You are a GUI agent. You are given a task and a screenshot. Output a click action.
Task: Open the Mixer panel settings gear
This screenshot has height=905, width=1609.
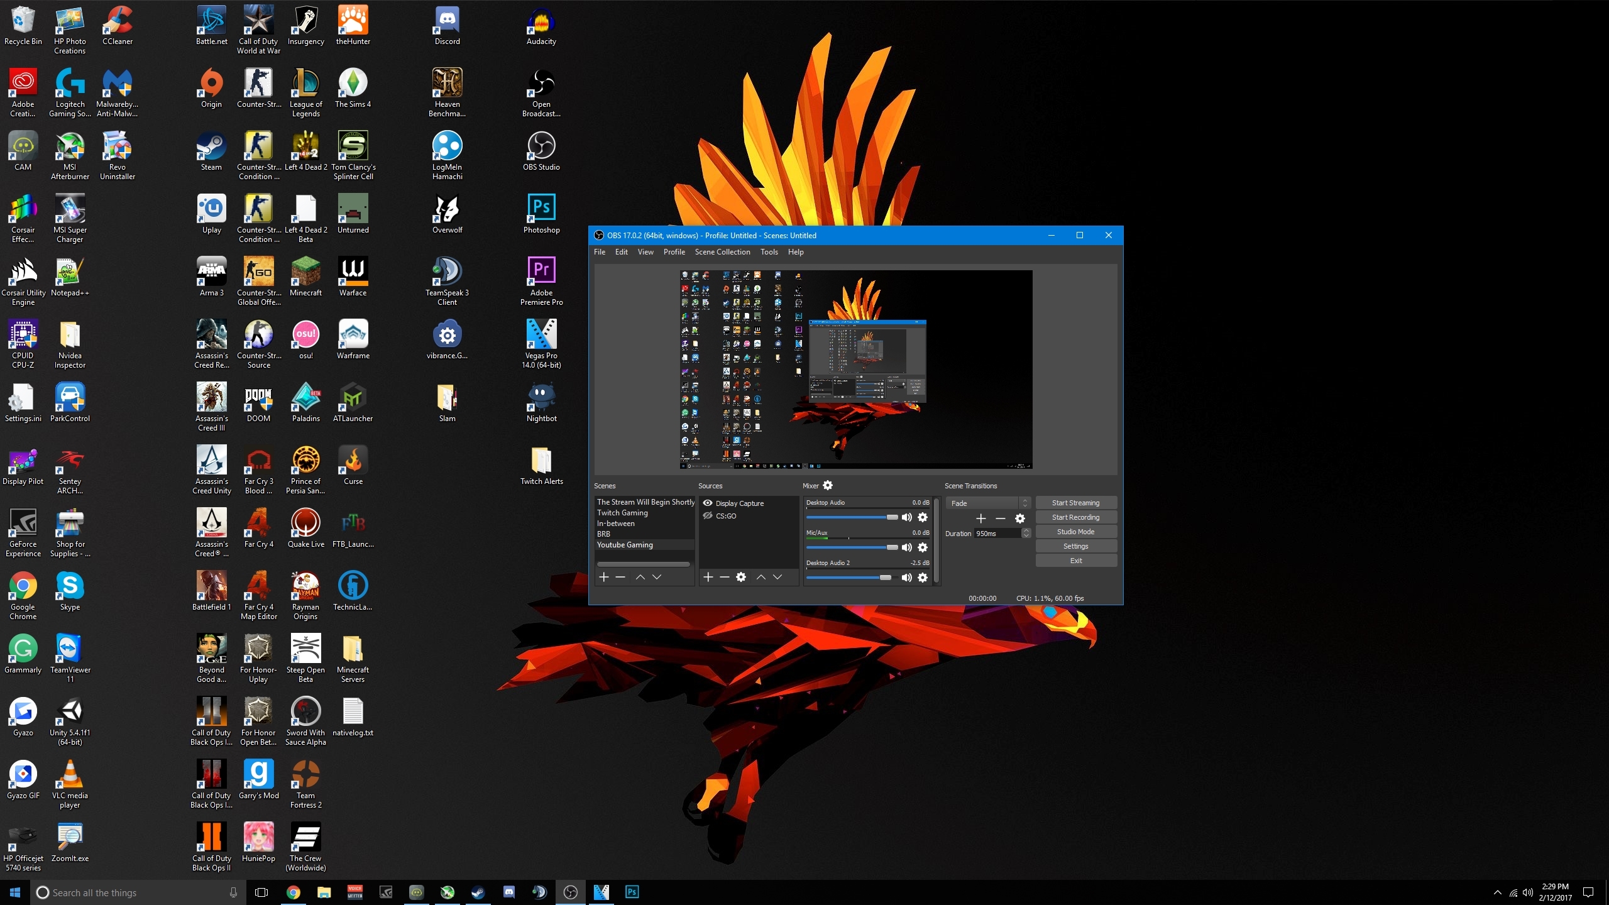[x=828, y=485]
